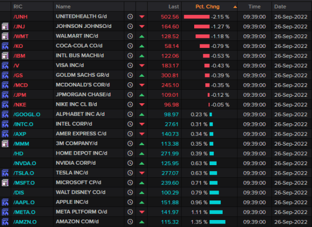Select the name AMER EXPRESS C/d
The image size is (312, 227).
(x=81, y=134)
